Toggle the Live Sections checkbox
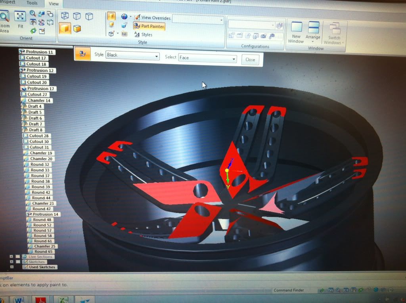 pos(18,257)
